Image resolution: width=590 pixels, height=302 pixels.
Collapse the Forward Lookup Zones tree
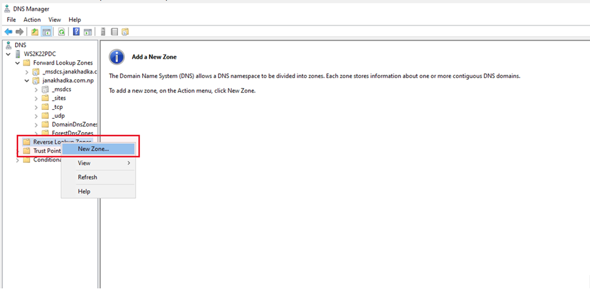click(x=18, y=62)
